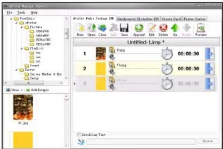Move the item with the green Up arrow

click(x=175, y=28)
